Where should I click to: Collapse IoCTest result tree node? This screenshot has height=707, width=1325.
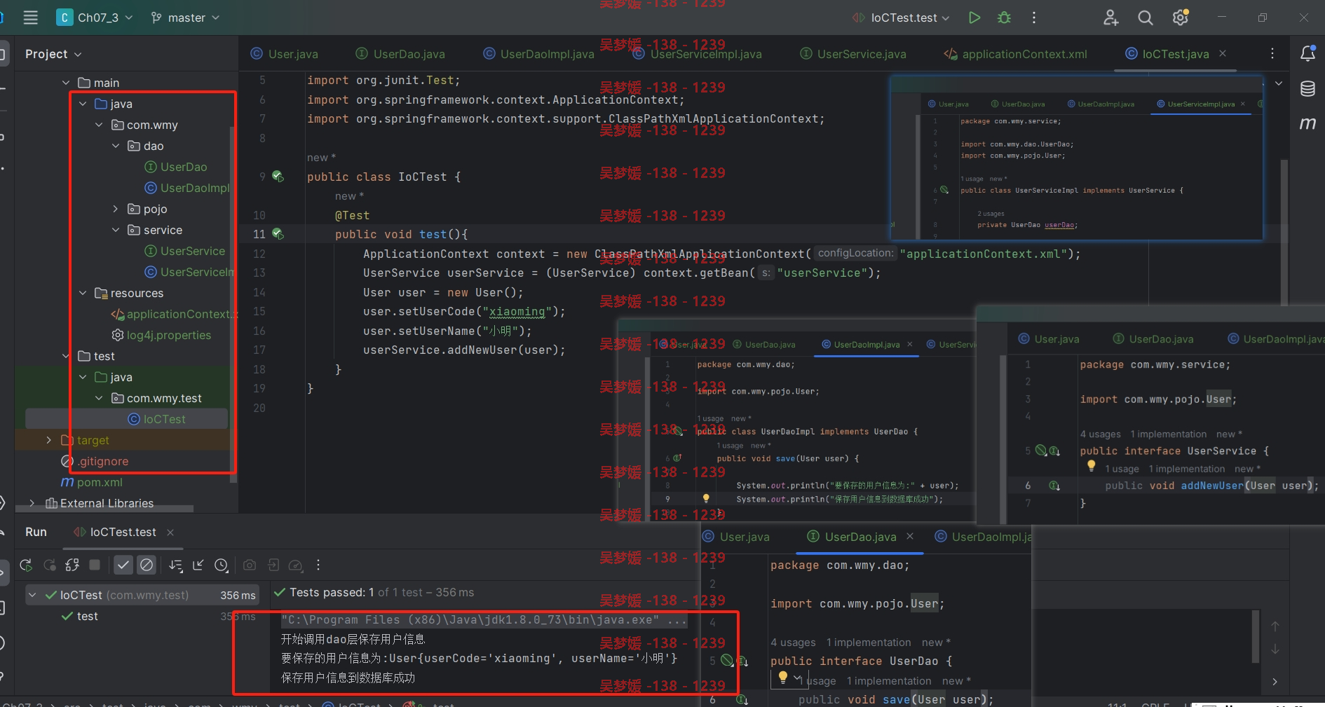32,595
